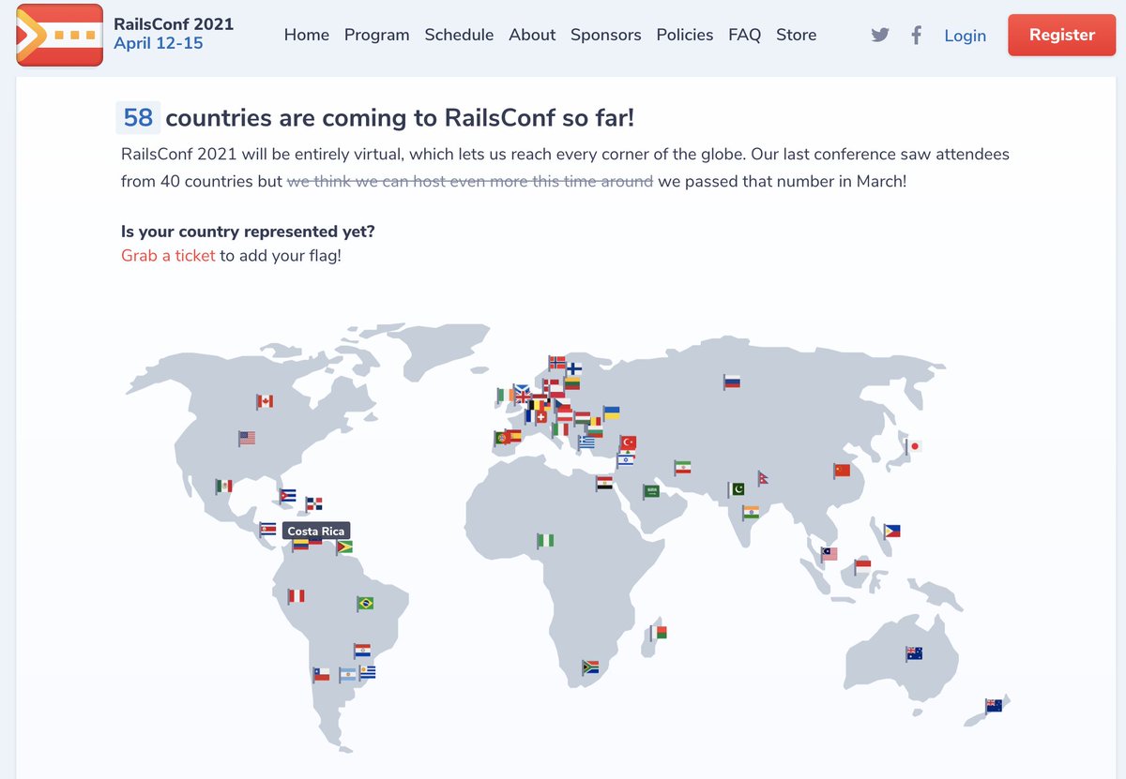Click the RailsConf logo icon
The height and width of the screenshot is (779, 1126).
tap(60, 35)
